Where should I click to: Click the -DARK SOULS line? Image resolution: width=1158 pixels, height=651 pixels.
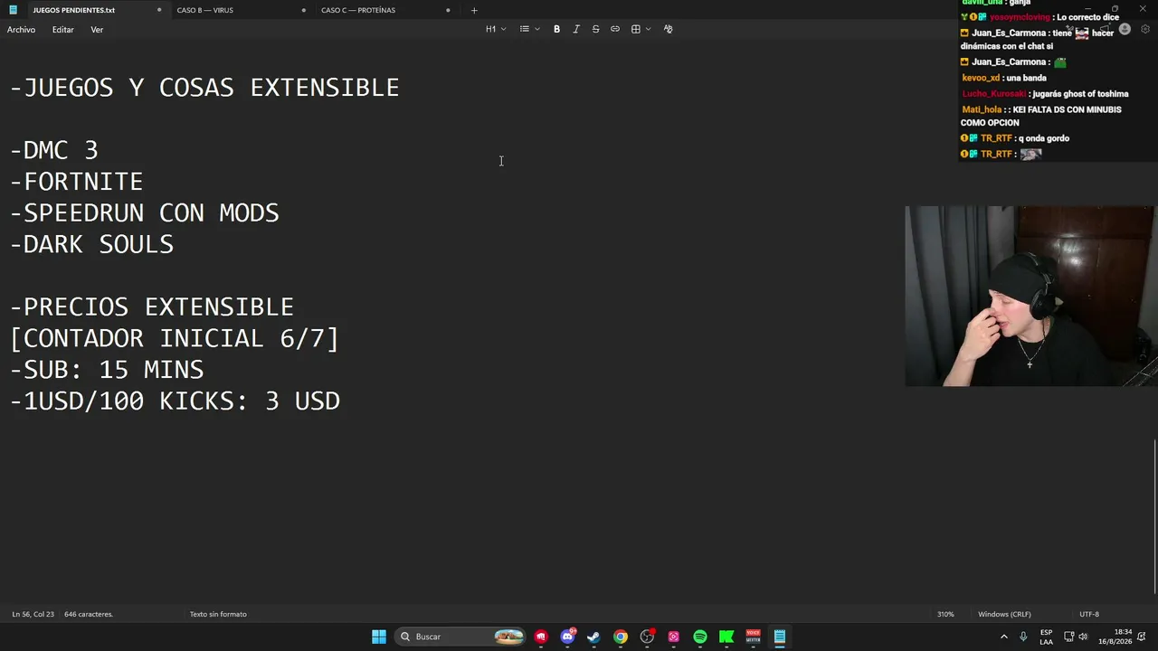click(91, 244)
